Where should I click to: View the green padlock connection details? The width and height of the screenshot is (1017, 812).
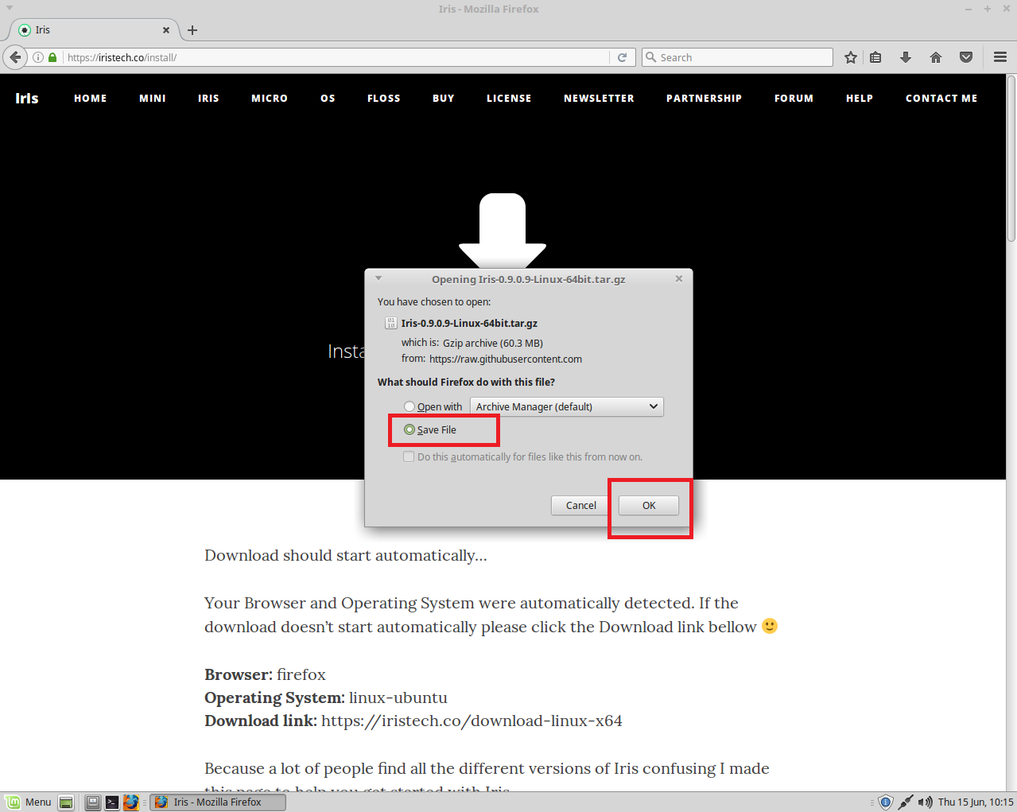(x=52, y=57)
